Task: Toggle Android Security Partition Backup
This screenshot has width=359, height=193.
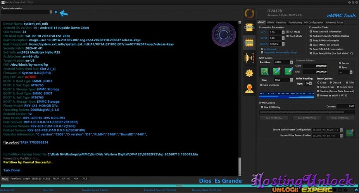Action: (x=311, y=36)
